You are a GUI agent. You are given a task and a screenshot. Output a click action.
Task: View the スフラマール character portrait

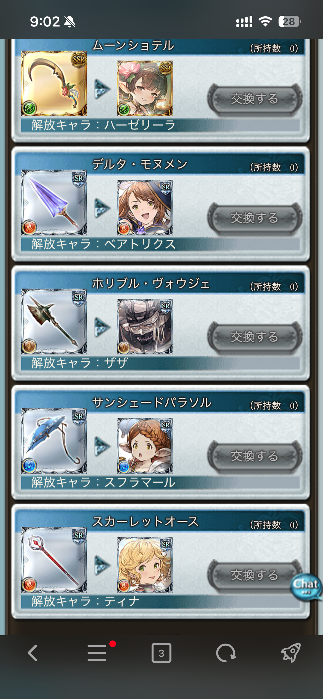145,446
